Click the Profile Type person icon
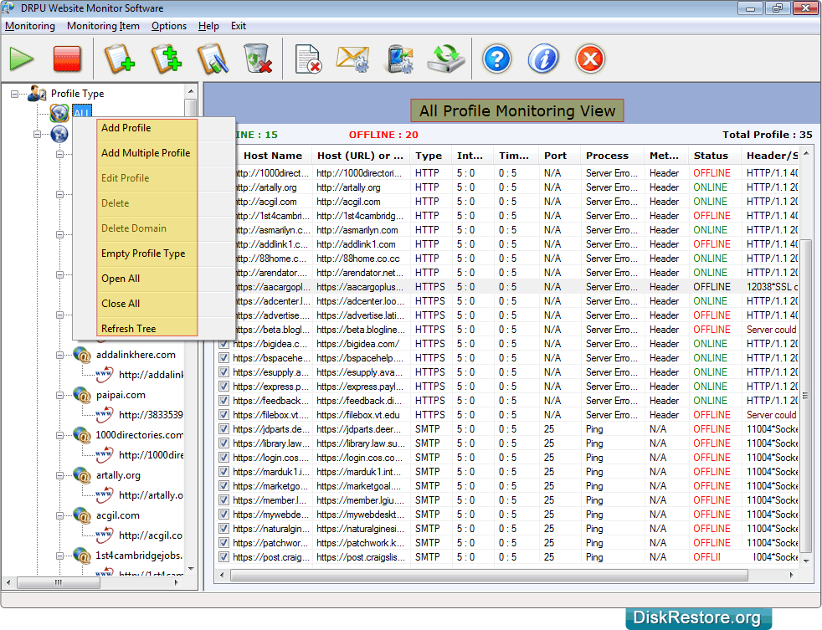This screenshot has width=822, height=630. [37, 94]
